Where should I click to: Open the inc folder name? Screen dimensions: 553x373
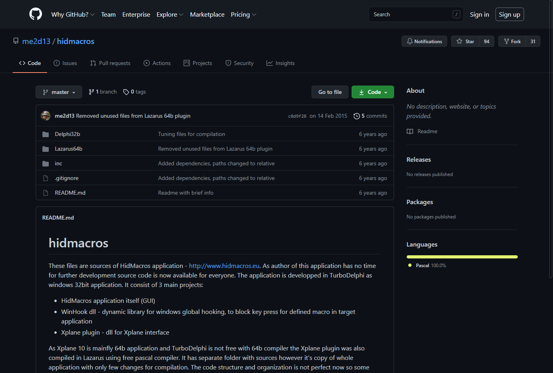[59, 164]
